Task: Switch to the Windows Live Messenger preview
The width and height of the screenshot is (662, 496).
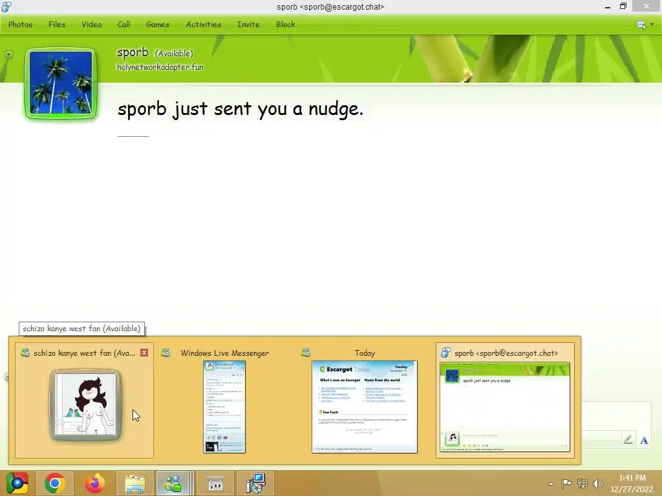Action: pyautogui.click(x=224, y=407)
